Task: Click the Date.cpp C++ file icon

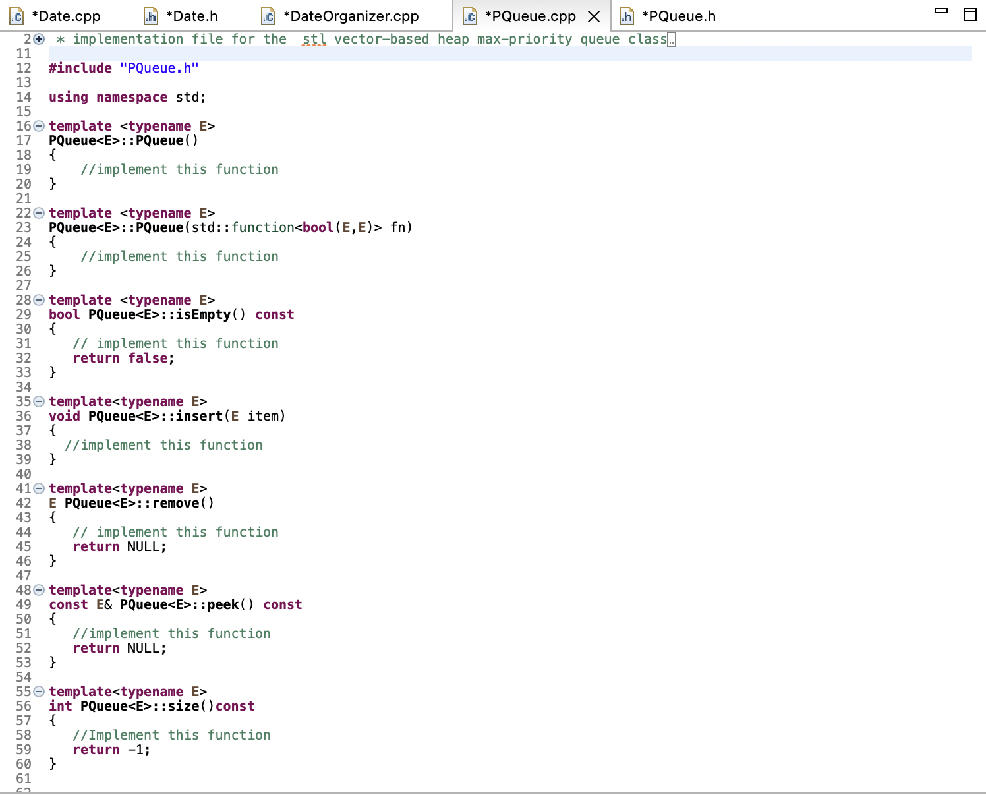Action: tap(16, 16)
